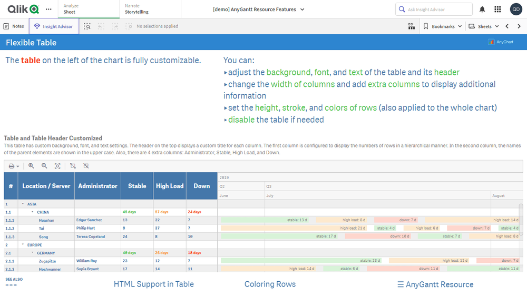Toggle the Notes panel
The height and width of the screenshot is (296, 527).
pyautogui.click(x=14, y=26)
